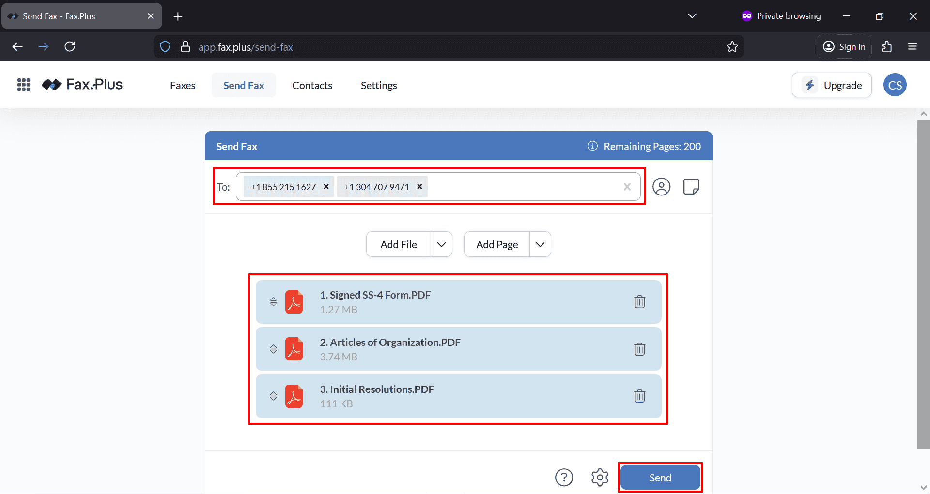
Task: Click inside the To recipients input field
Action: (523, 187)
